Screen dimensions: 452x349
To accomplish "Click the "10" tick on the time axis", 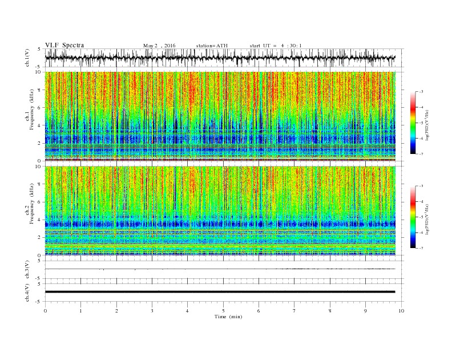I will pyautogui.click(x=401, y=311).
